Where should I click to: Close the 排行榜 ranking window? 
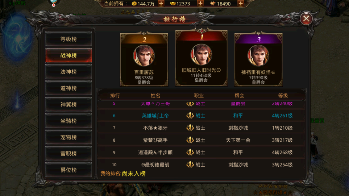306,19
